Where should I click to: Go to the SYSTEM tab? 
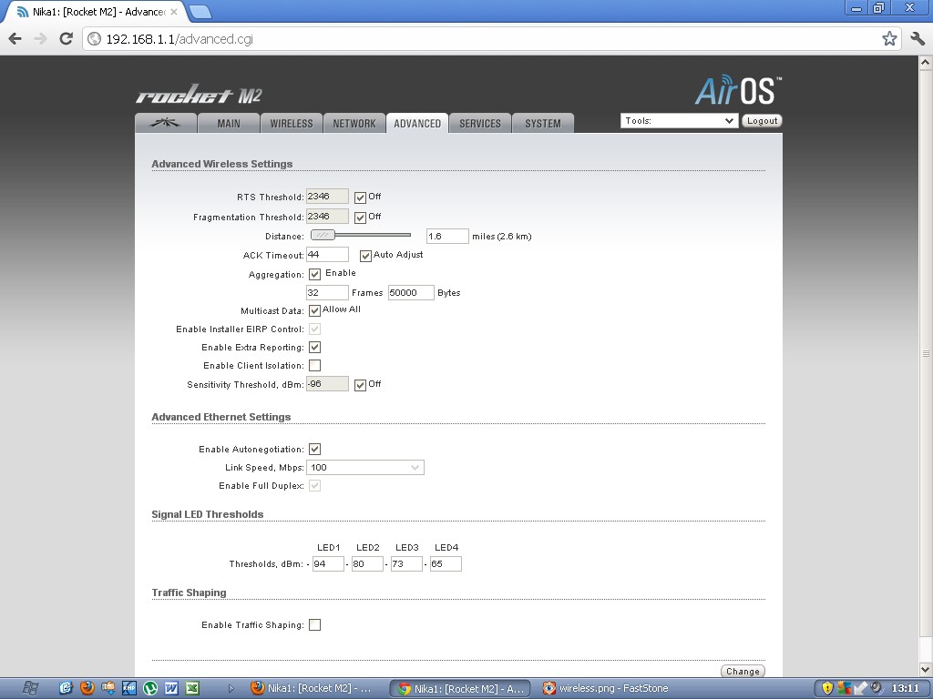[x=543, y=123]
